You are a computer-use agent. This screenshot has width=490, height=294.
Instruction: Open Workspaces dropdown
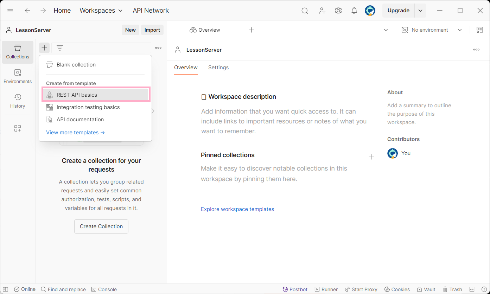pyautogui.click(x=101, y=11)
